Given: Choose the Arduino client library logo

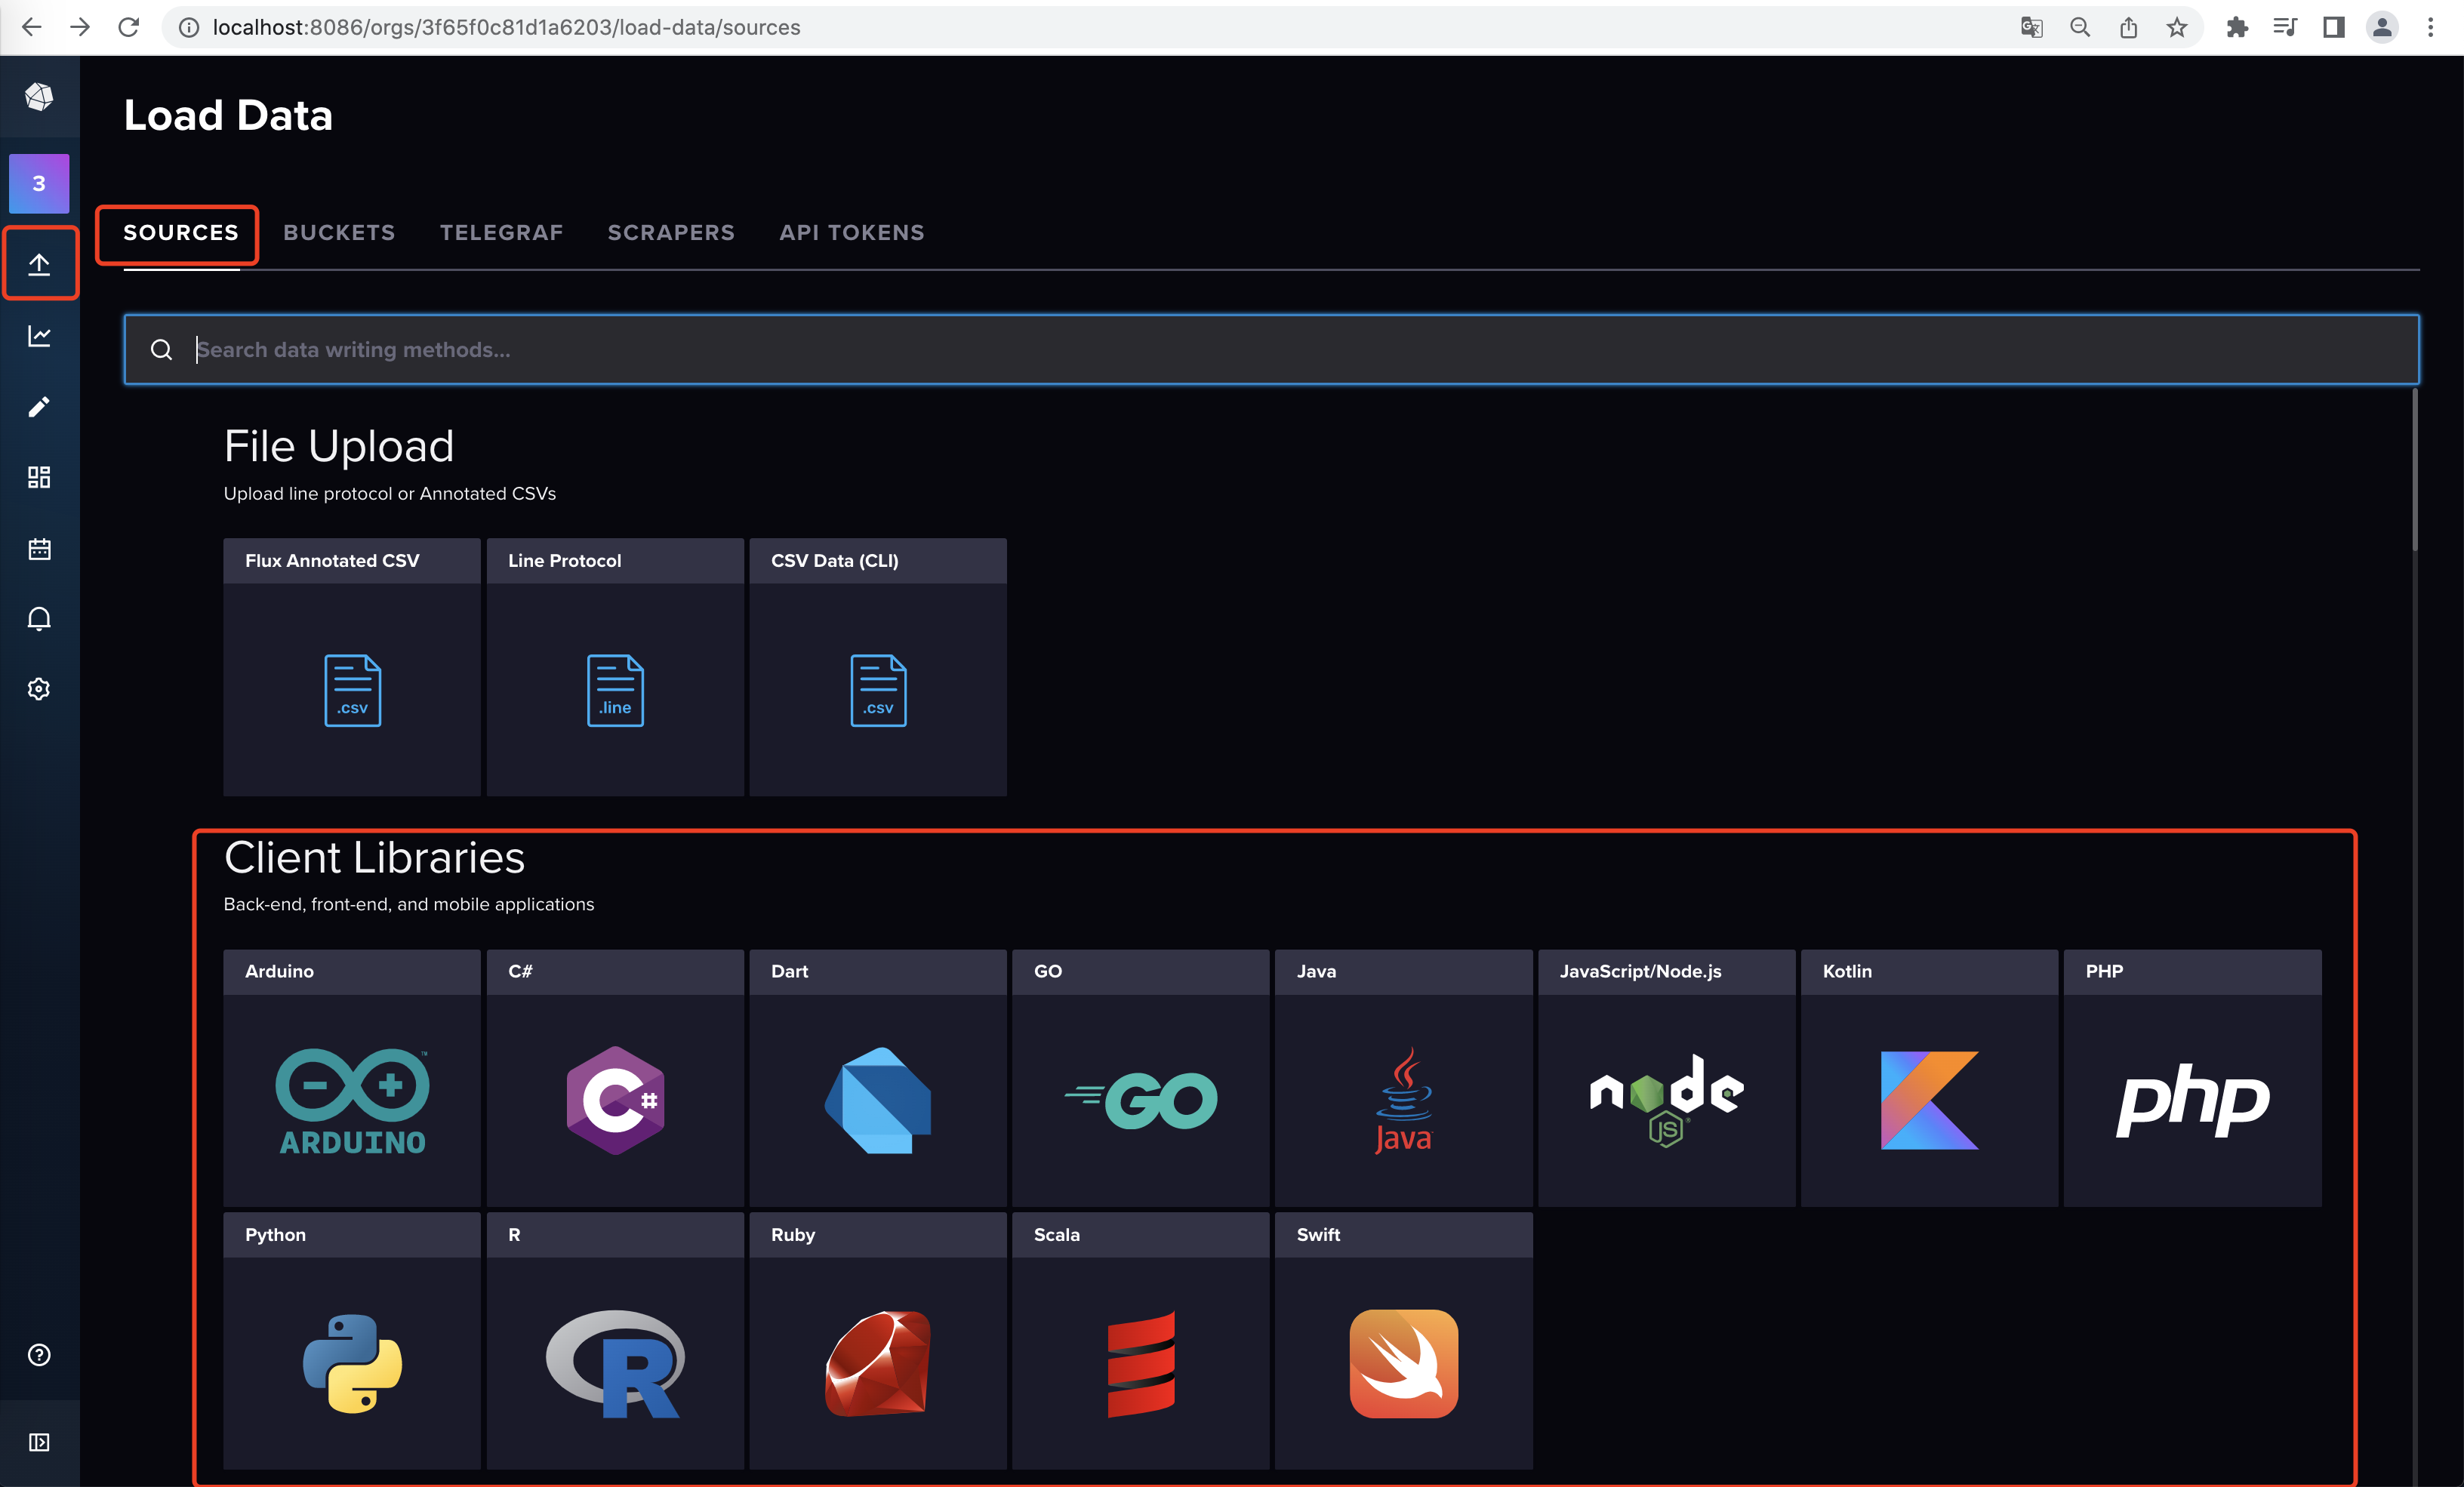Looking at the screenshot, I should 352,1101.
